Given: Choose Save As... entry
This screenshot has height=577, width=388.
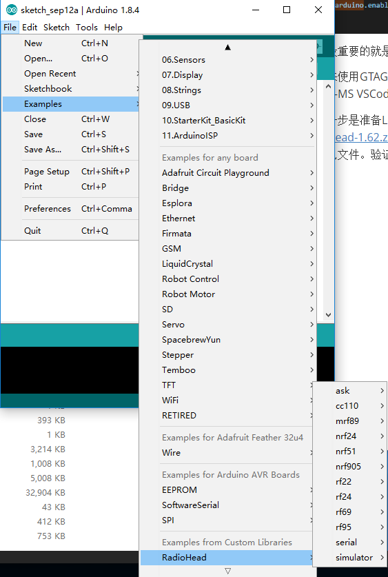Looking at the screenshot, I should point(70,149).
